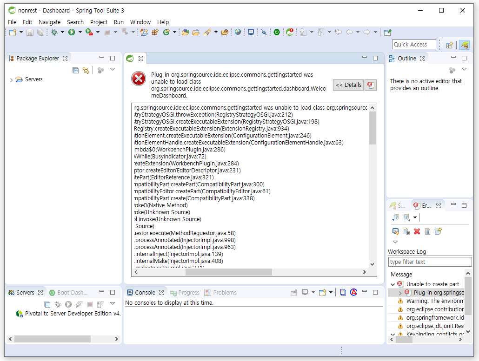
Task: Click the Quick Access search field
Action: pos(414,44)
